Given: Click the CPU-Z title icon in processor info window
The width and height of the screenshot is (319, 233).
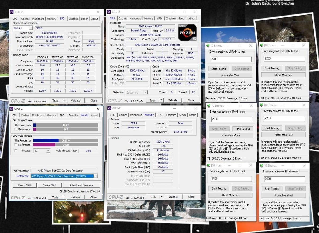Looking at the screenshot, I should click(109, 12).
